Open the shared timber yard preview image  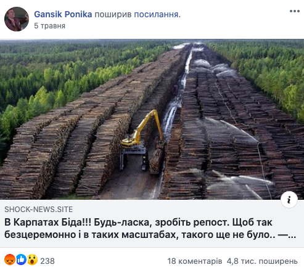(152, 120)
